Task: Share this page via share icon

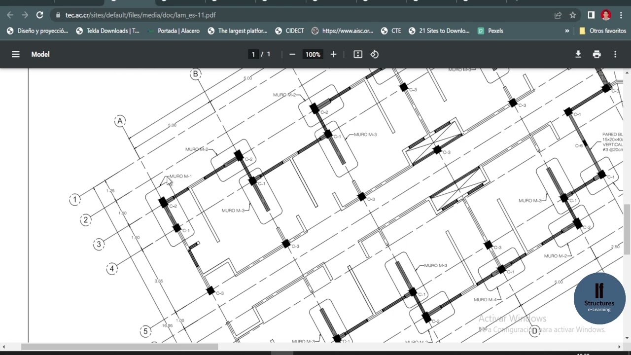Action: [558, 15]
